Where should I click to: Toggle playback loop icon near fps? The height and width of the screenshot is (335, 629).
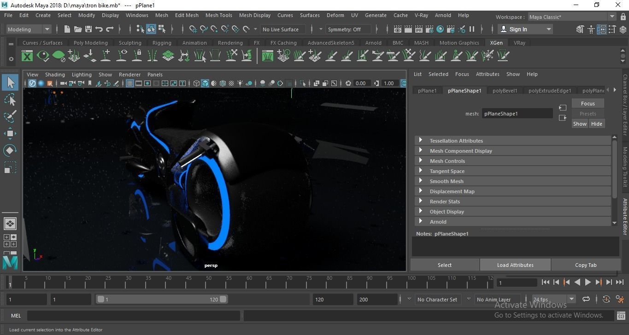[x=586, y=299]
